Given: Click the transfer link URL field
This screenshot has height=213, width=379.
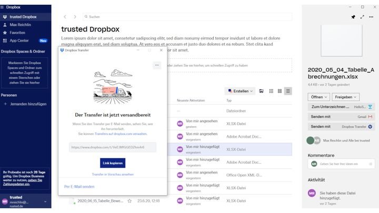Looking at the screenshot, I should point(113,147).
